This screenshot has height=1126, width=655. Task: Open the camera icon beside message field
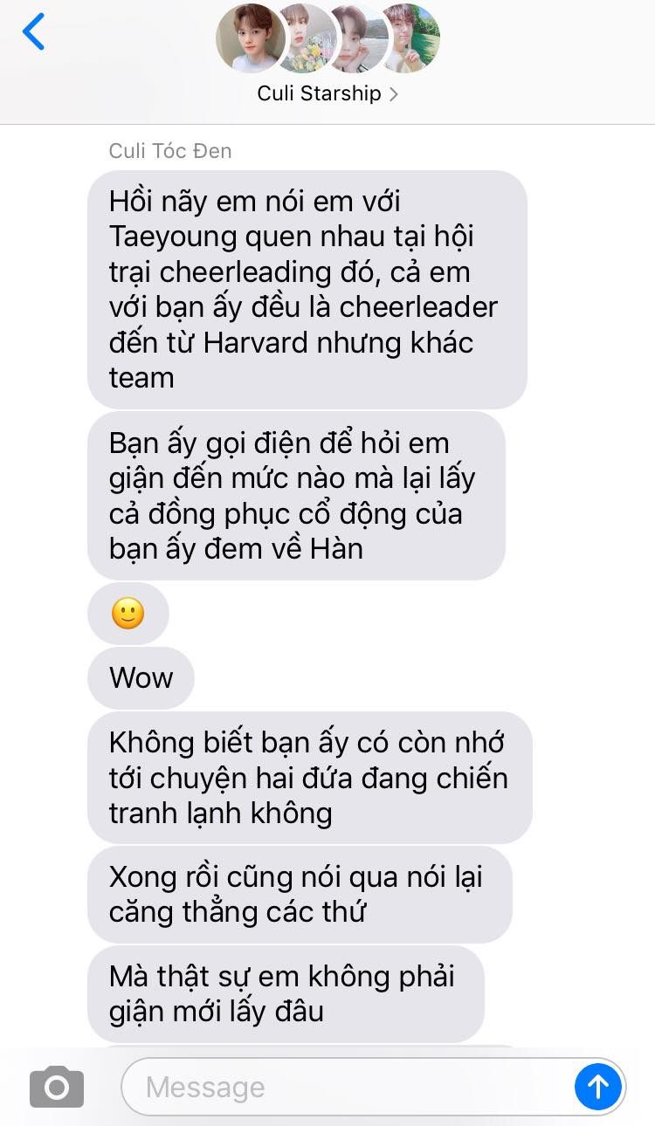click(57, 1087)
